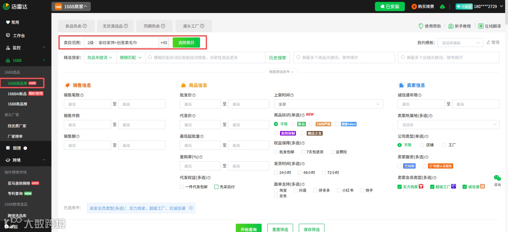The height and width of the screenshot is (232, 508).
Task: Click help icon next to 诚信通年限
Action: tap(420, 95)
